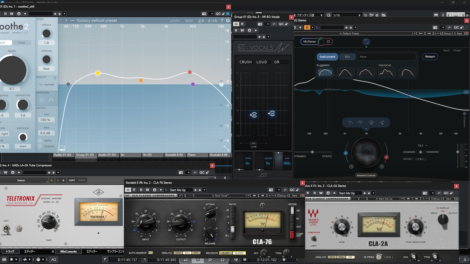470x264 pixels.
Task: Click the MixSense headphones icon
Action: click(328, 42)
